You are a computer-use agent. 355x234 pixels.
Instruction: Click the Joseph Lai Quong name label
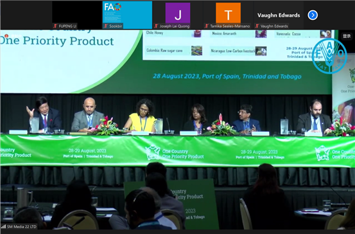point(175,26)
